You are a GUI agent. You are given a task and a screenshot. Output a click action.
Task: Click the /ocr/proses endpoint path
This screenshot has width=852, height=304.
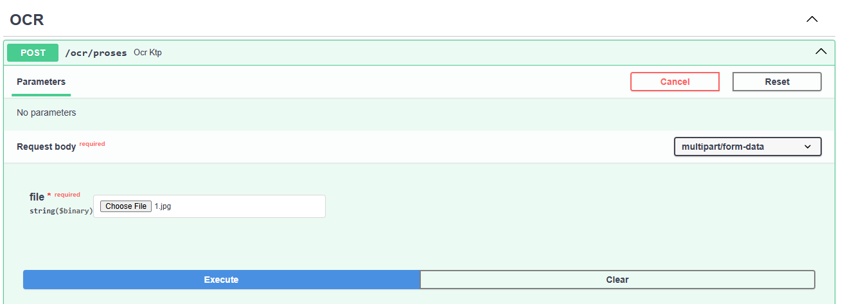[96, 53]
